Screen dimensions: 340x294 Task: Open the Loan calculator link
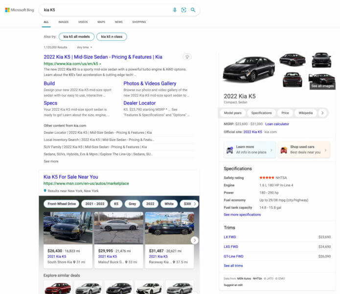(277, 124)
